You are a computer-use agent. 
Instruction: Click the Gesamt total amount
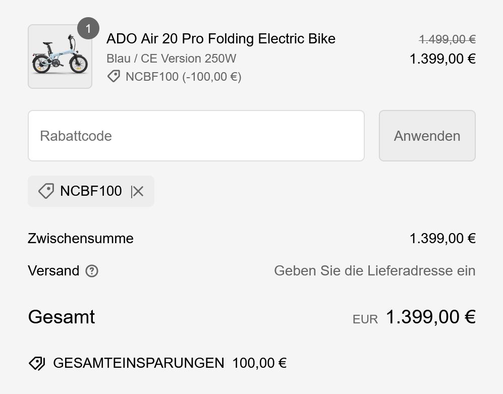430,317
